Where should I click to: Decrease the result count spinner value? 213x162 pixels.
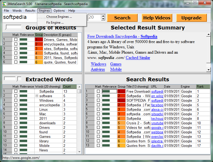pos(103,19)
